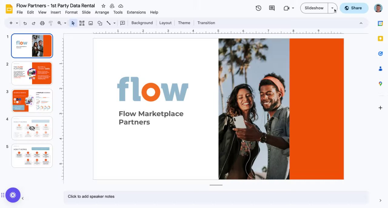Select the flow logo on slide

pyautogui.click(x=153, y=89)
